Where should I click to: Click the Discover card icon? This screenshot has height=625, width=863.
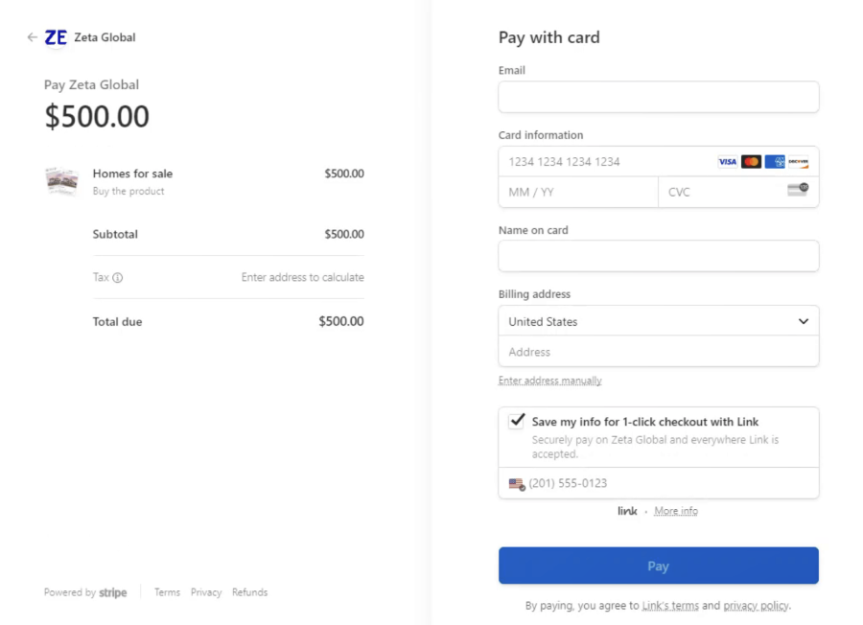click(799, 161)
